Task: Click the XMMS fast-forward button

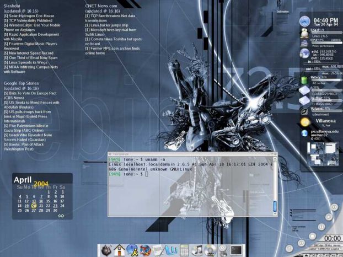Action: click(301, 243)
